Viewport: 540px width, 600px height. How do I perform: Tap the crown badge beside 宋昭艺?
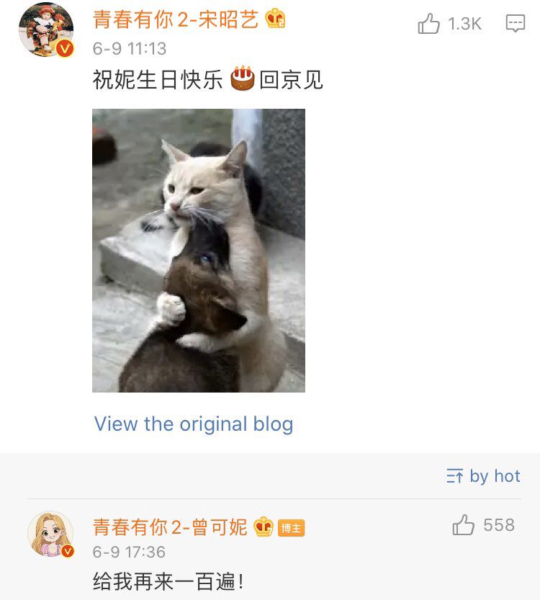pos(275,19)
